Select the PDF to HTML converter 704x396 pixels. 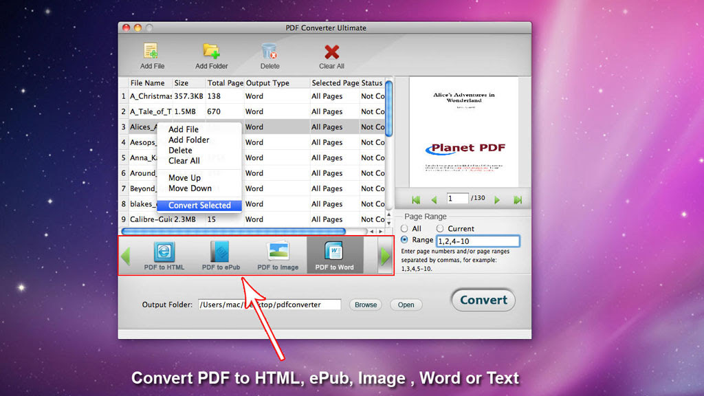[164, 256]
